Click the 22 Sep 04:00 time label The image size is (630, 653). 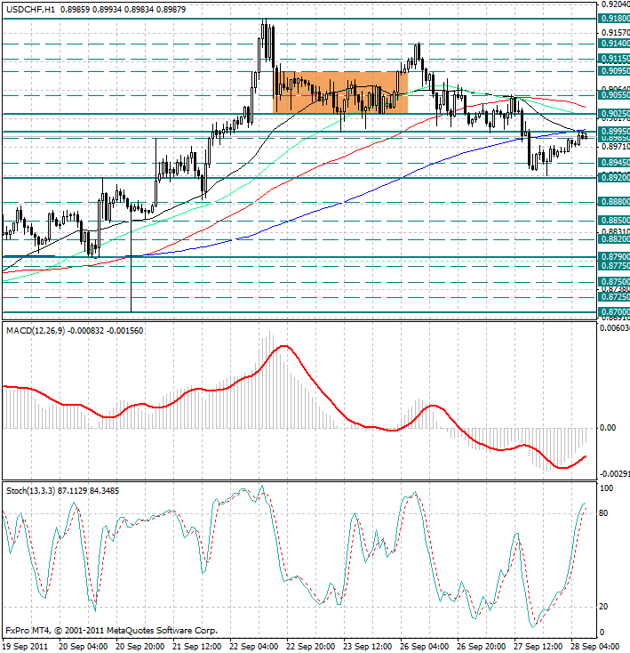pos(253,647)
